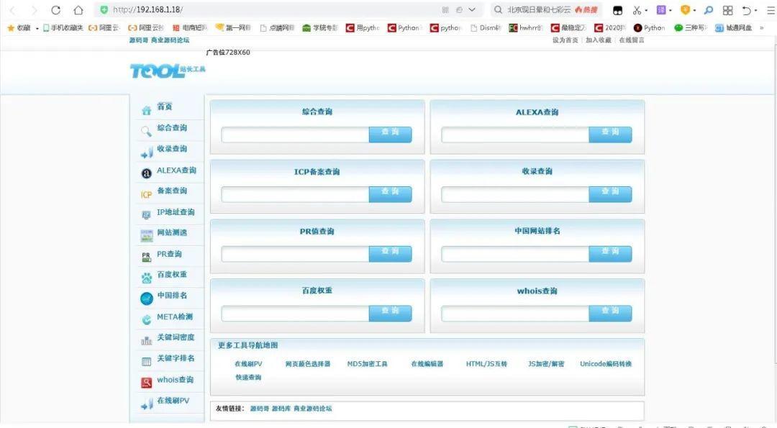777x428 pixels.
Task: Click the blue globe icon by 中国排名
Action: point(147,299)
